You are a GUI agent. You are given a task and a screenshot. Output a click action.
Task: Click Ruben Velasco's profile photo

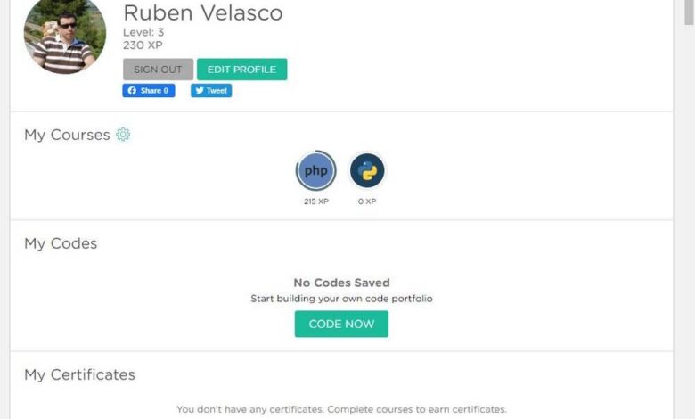pos(65,34)
